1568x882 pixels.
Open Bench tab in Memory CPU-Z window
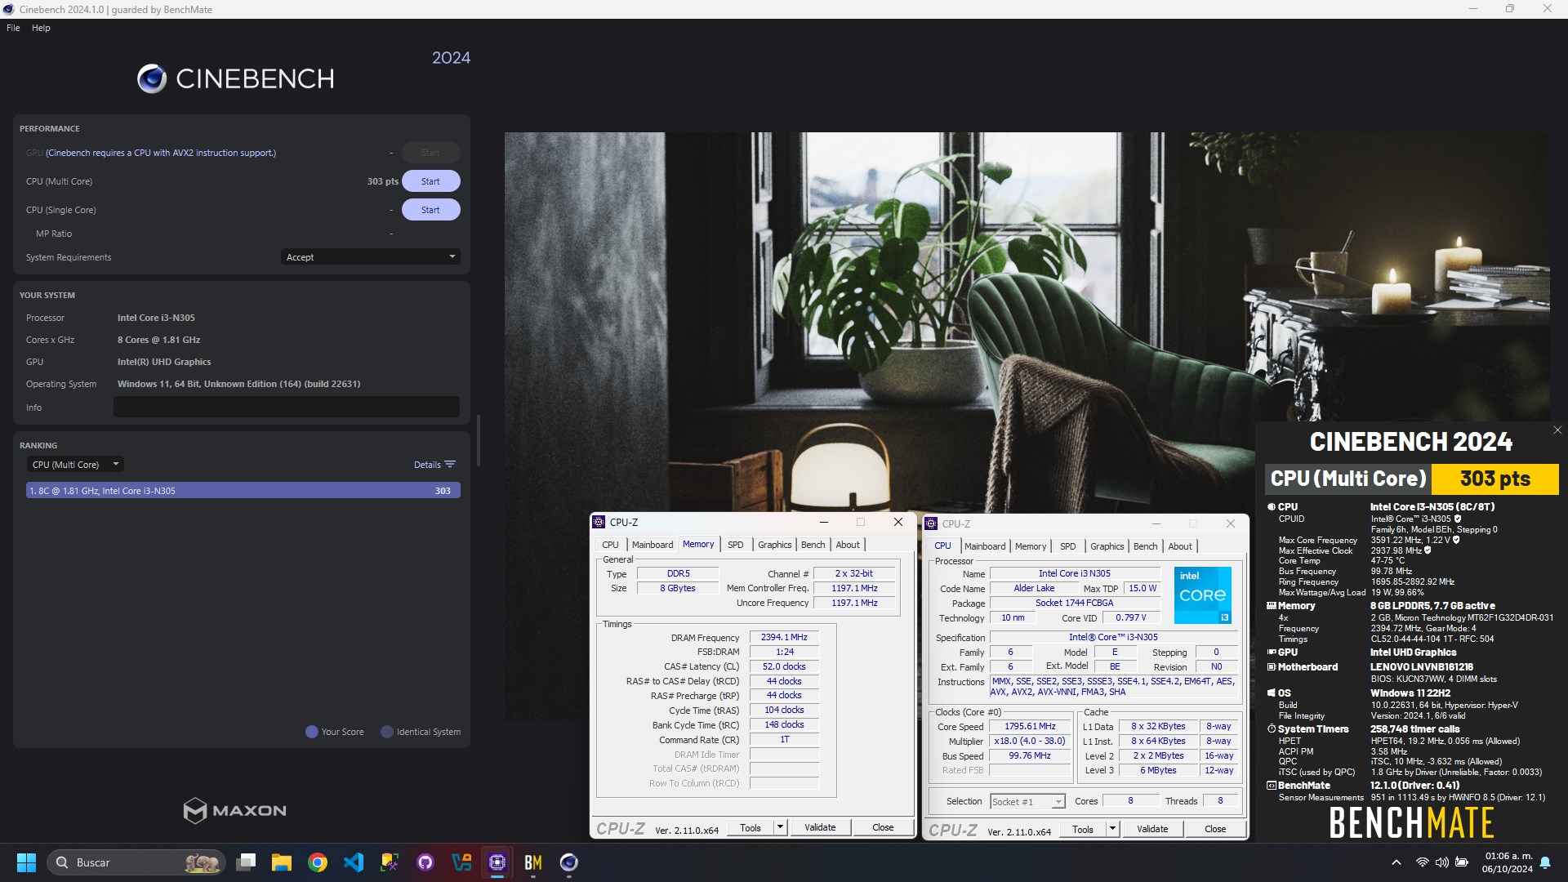click(x=813, y=545)
